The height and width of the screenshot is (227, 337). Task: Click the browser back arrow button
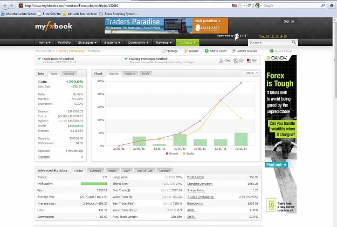(x=5, y=5)
